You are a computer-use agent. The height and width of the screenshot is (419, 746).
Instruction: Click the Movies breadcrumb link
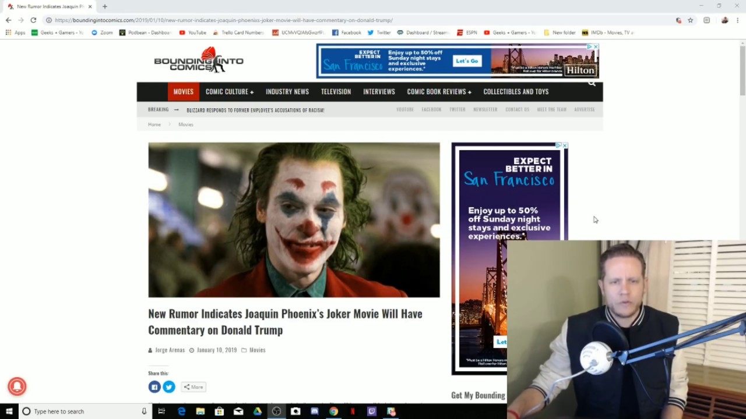tap(186, 125)
